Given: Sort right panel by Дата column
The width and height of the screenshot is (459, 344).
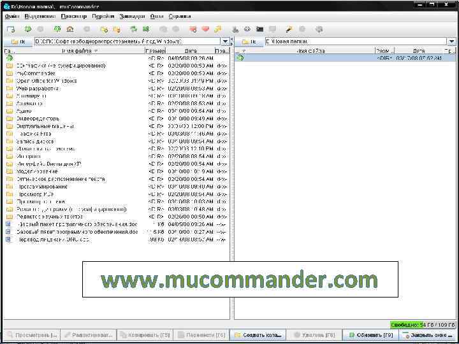Looking at the screenshot, I should pyautogui.click(x=419, y=51).
